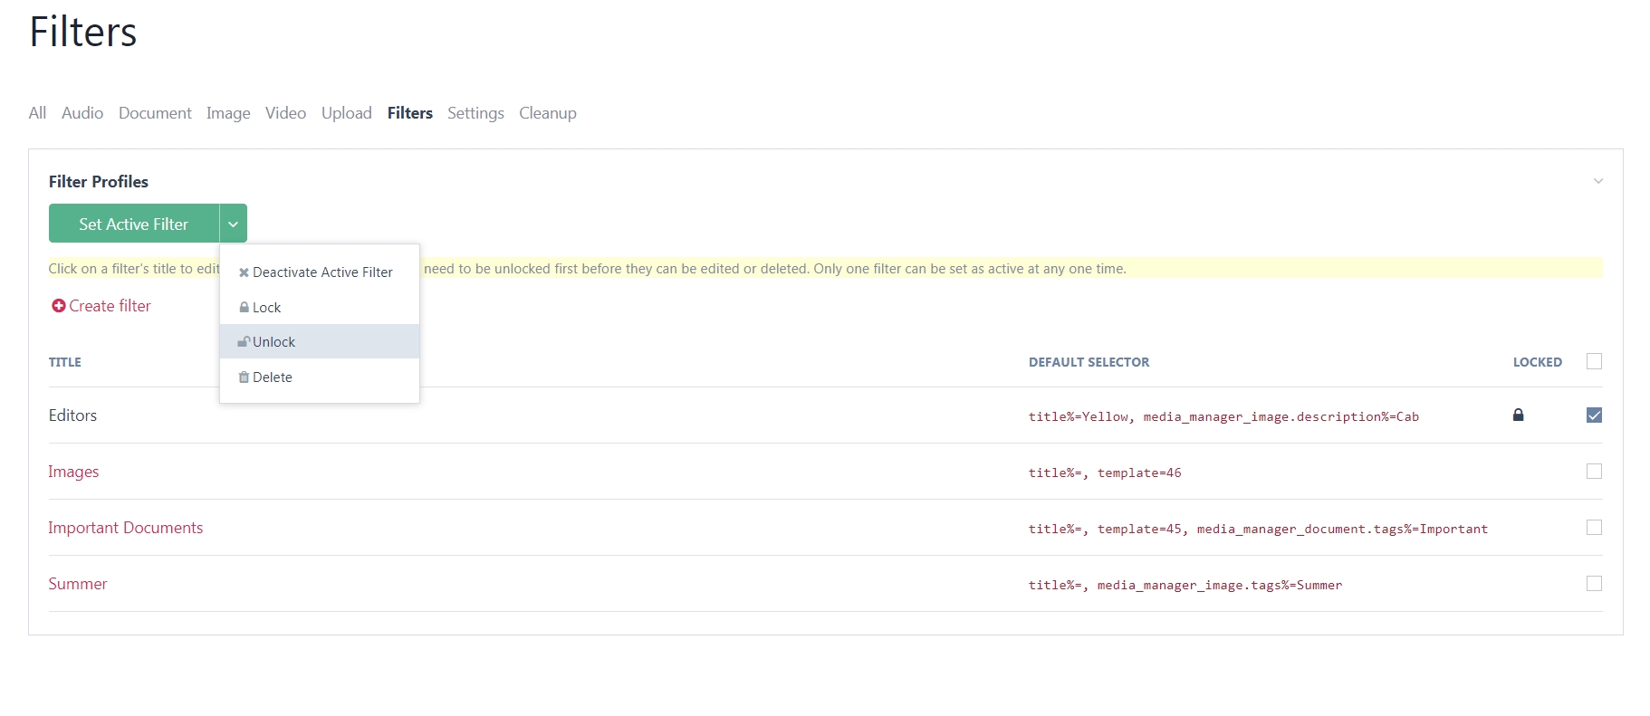Click the X icon beside Deactivate Active Filter

coord(244,272)
